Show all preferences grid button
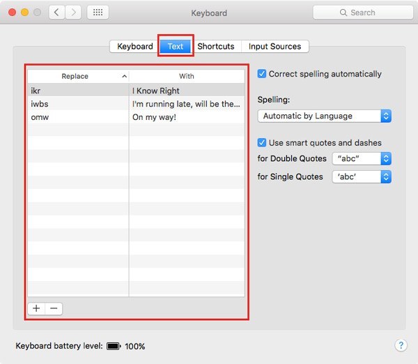418x364 pixels. tap(98, 13)
